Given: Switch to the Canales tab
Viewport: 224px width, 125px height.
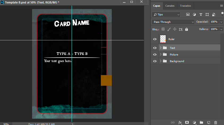Looking at the screenshot, I should click(170, 6).
